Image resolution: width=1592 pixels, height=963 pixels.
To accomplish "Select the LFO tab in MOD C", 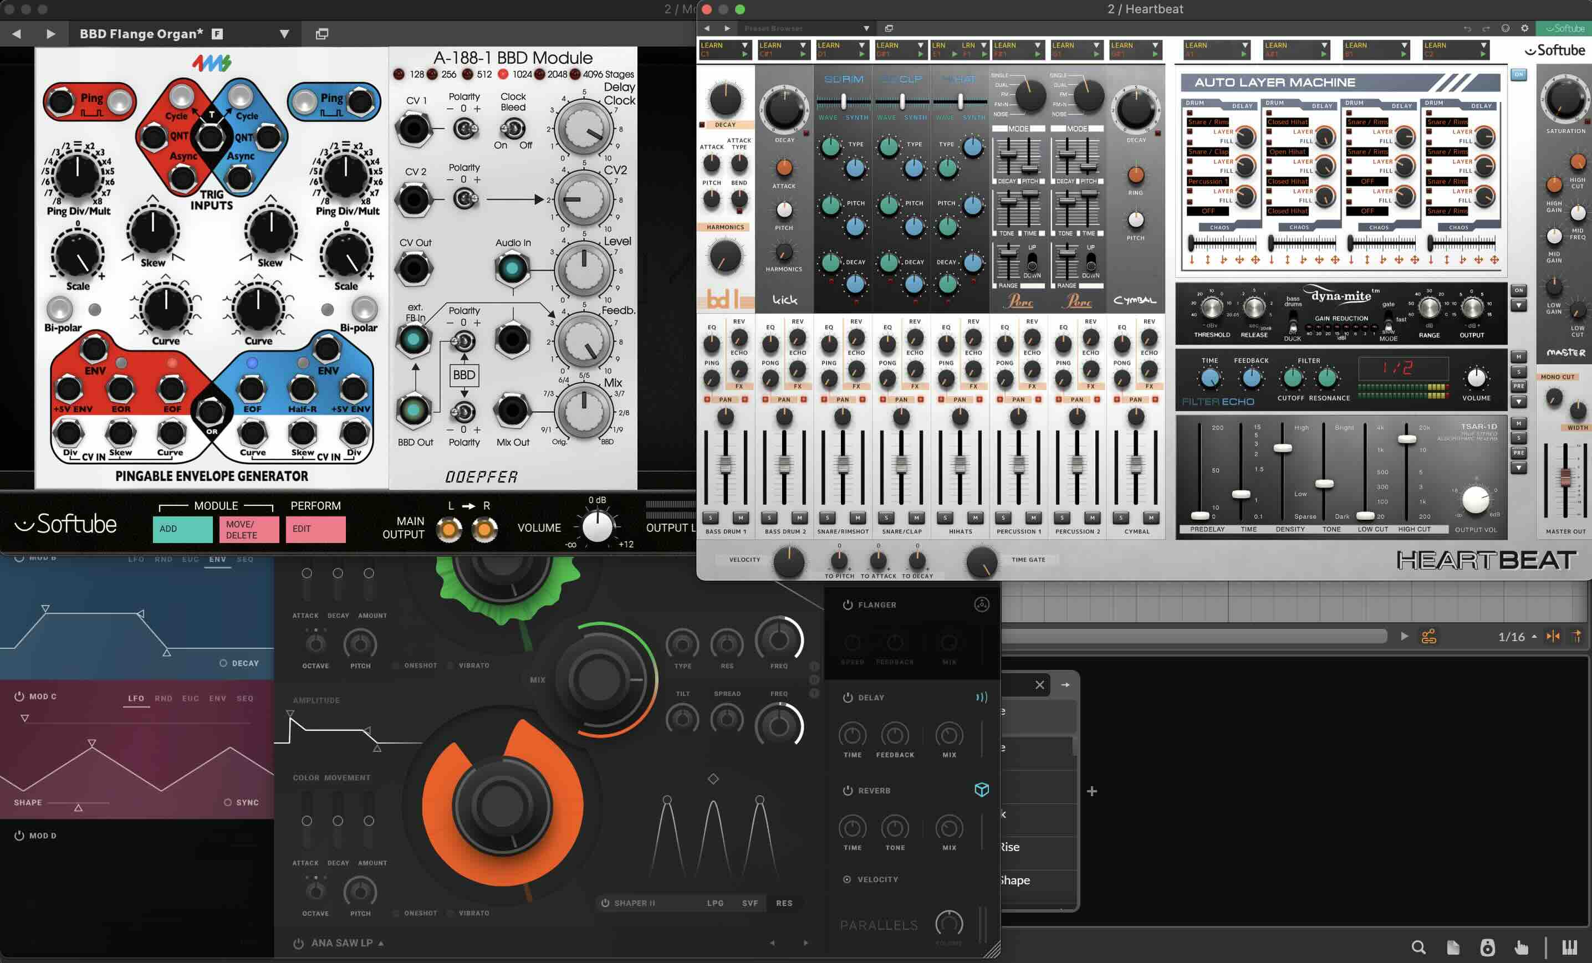I will tap(136, 698).
